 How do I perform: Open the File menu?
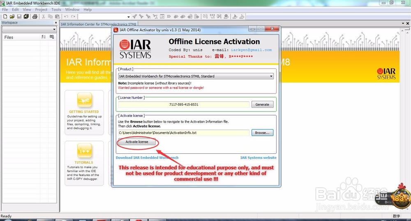[5, 9]
